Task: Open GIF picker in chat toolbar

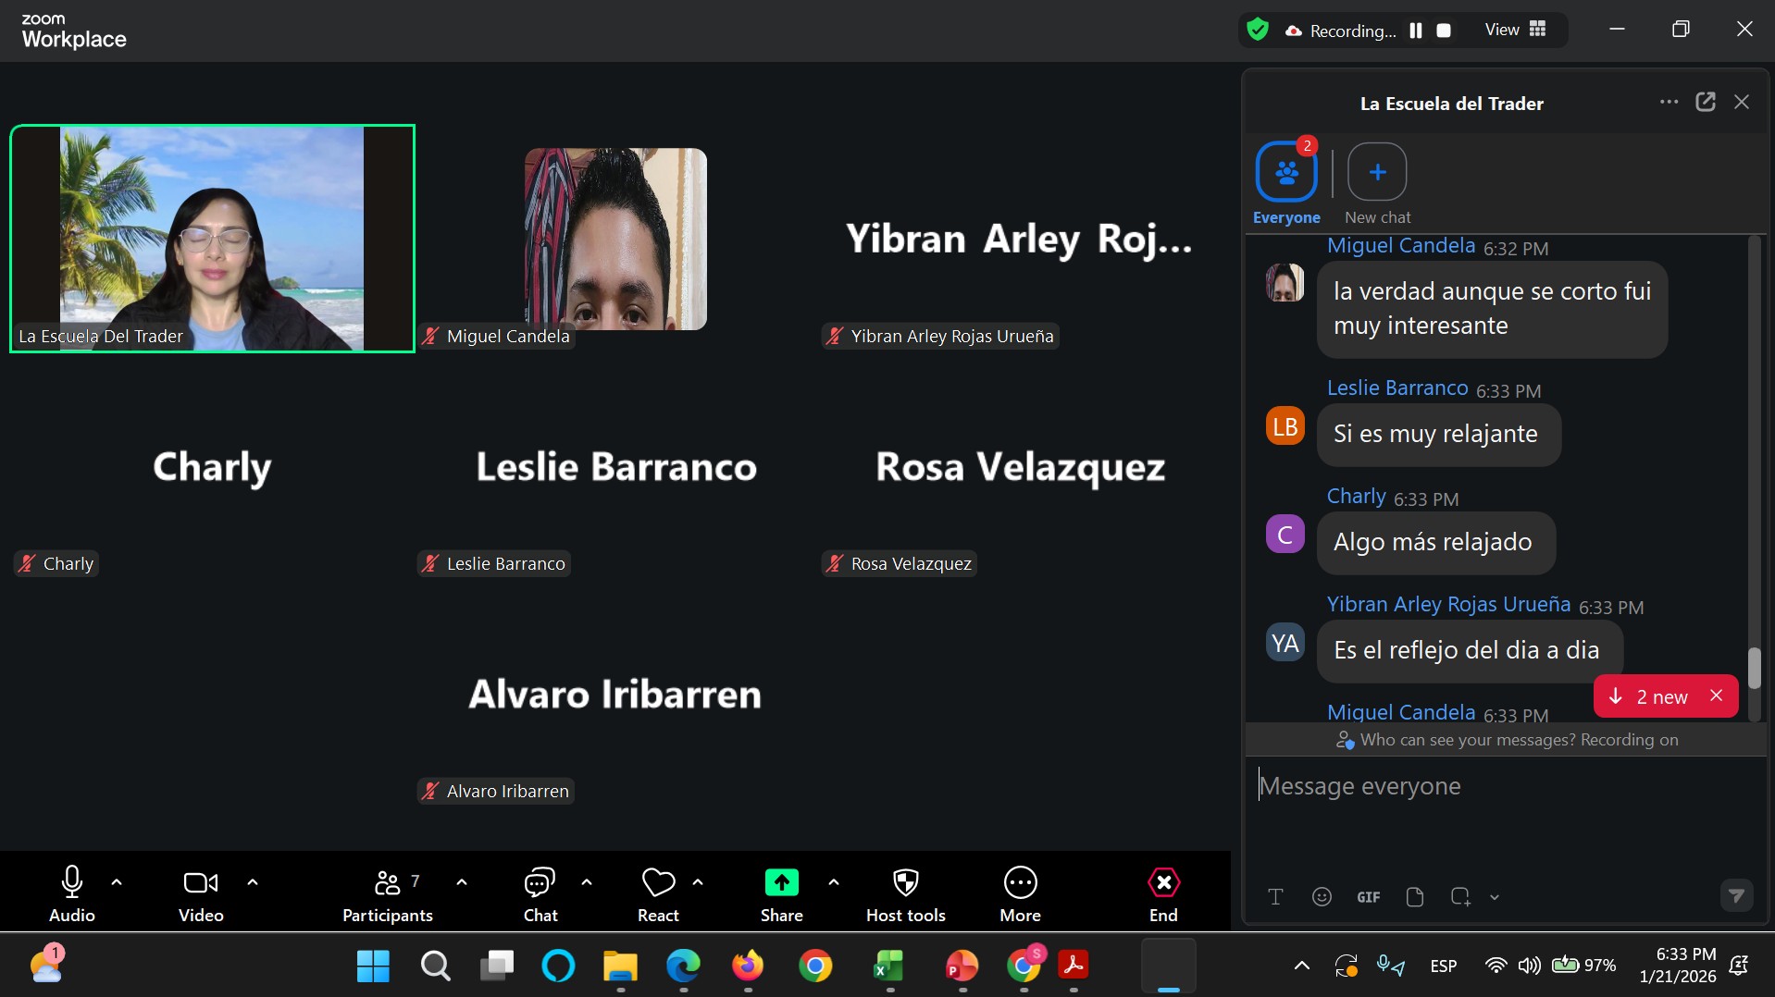Action: pos(1368,897)
